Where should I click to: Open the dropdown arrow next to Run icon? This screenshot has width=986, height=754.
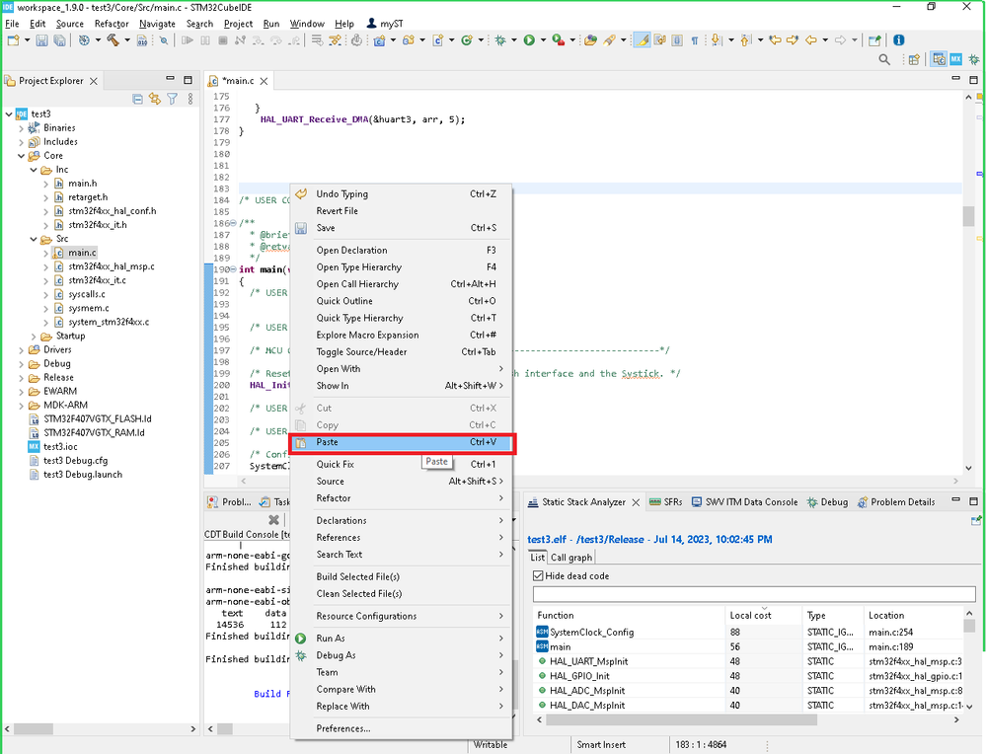pos(543,40)
